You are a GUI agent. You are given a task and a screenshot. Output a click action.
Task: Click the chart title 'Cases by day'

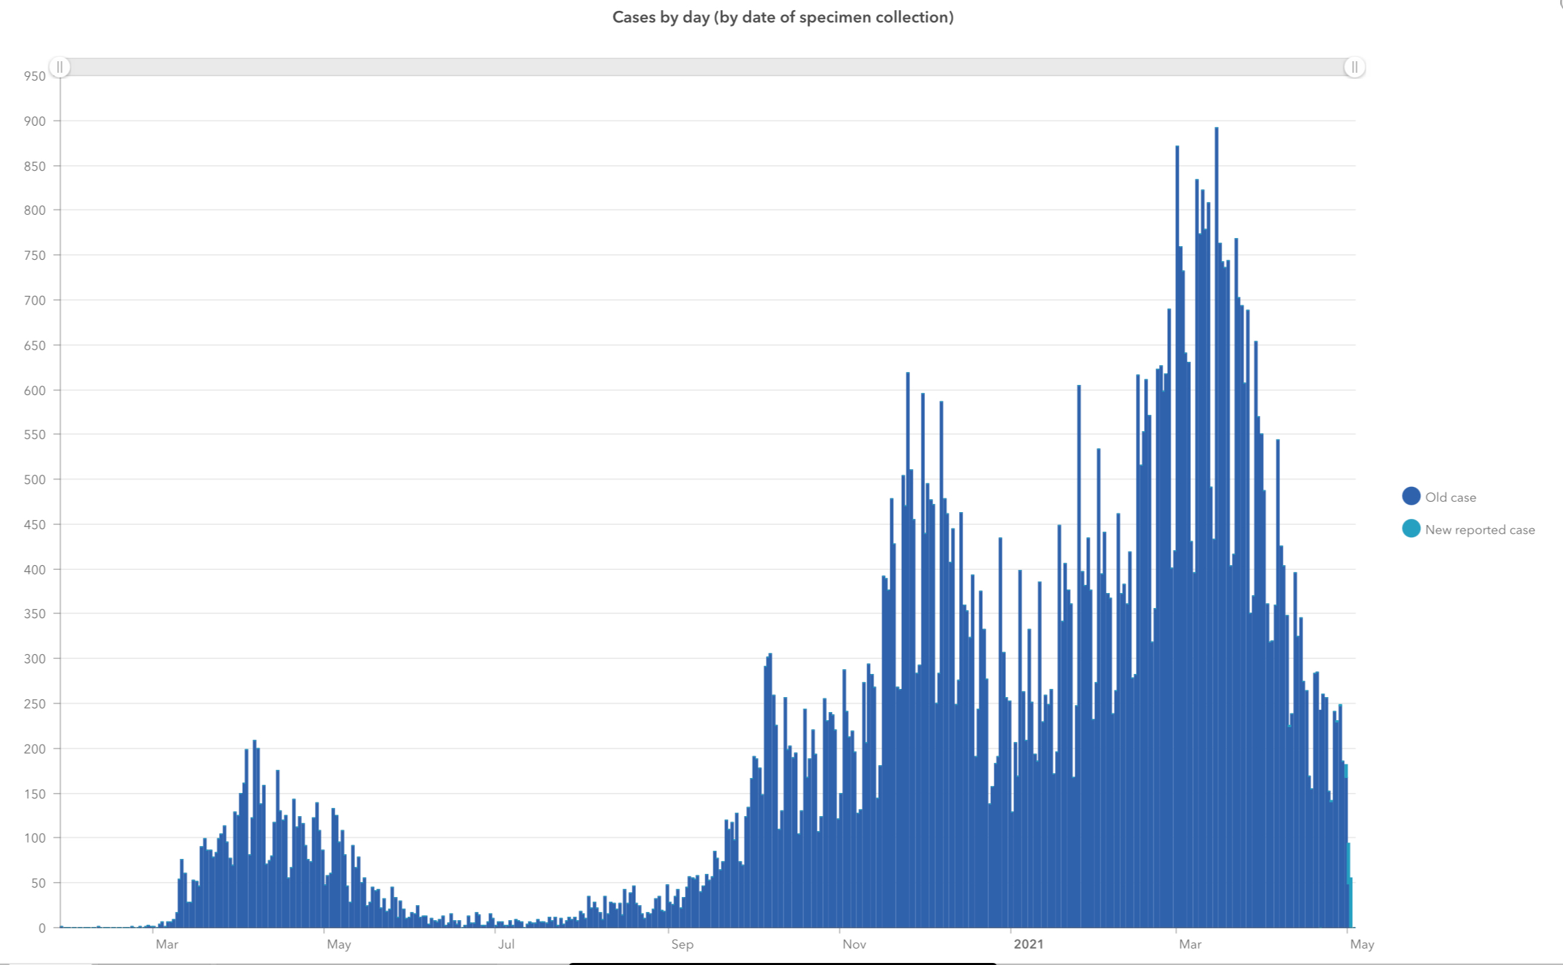pyautogui.click(x=782, y=17)
